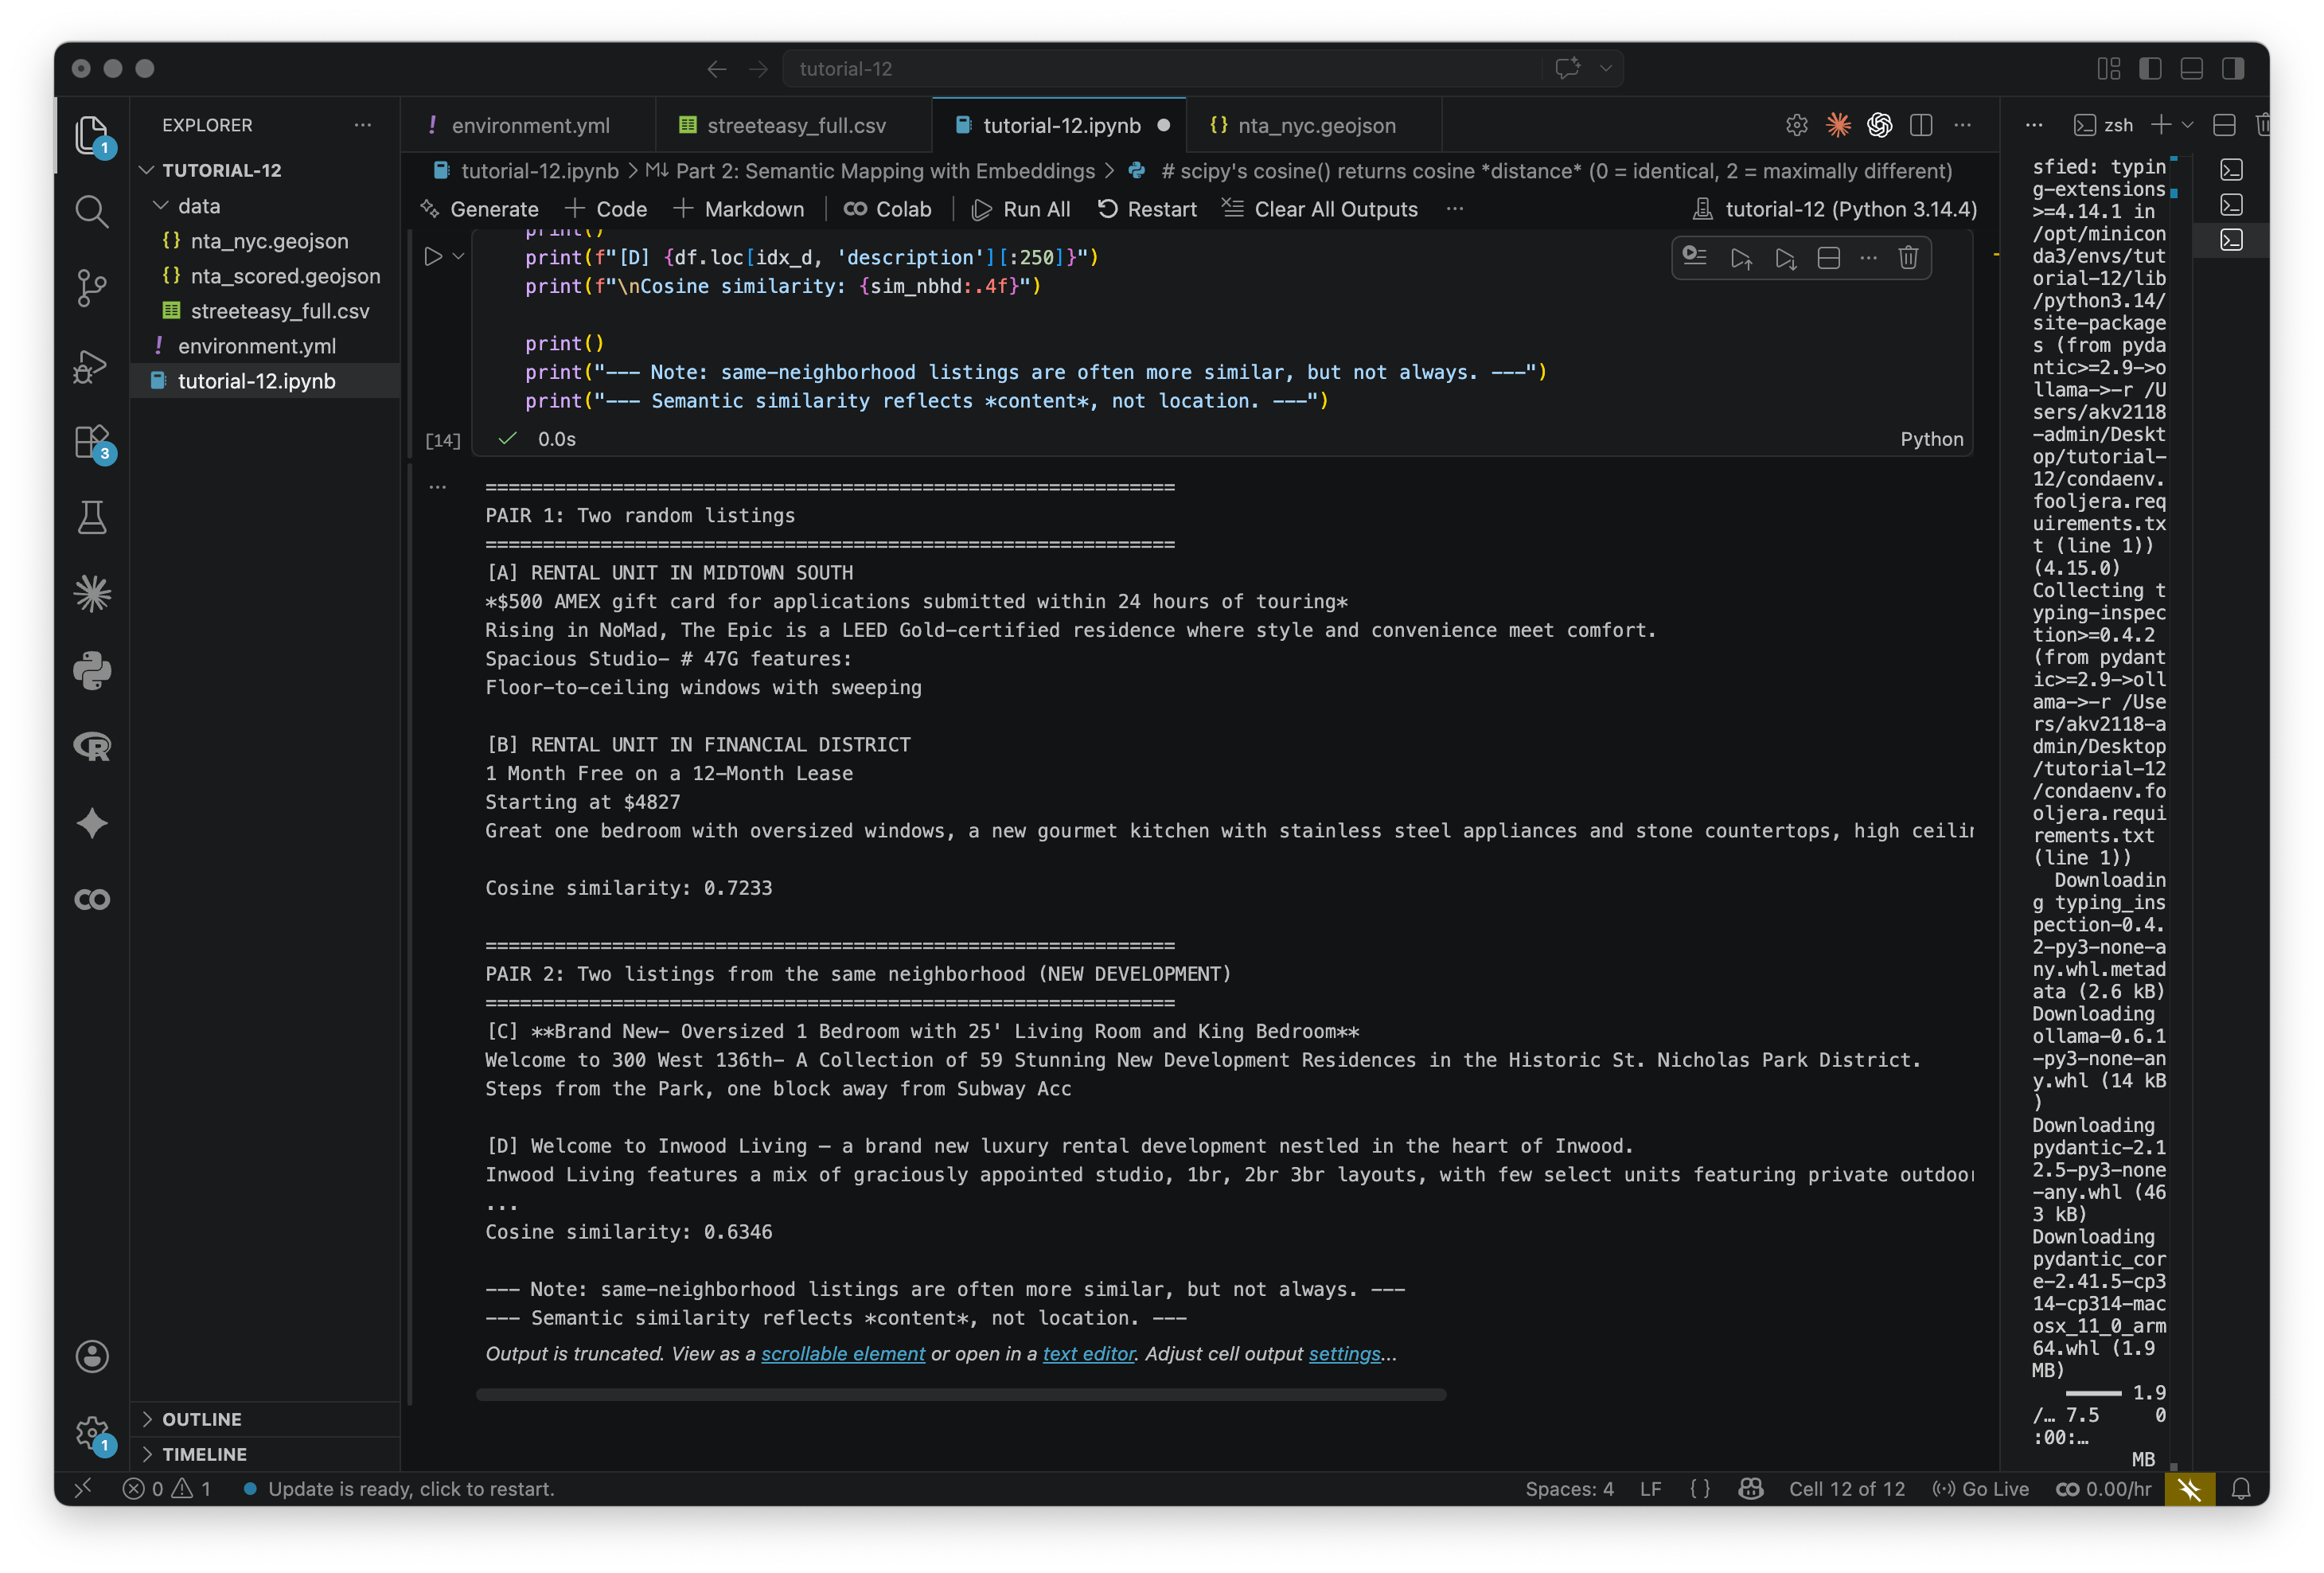Toggle the primary side bar
Image resolution: width=2324 pixels, height=1573 pixels.
click(x=2150, y=68)
